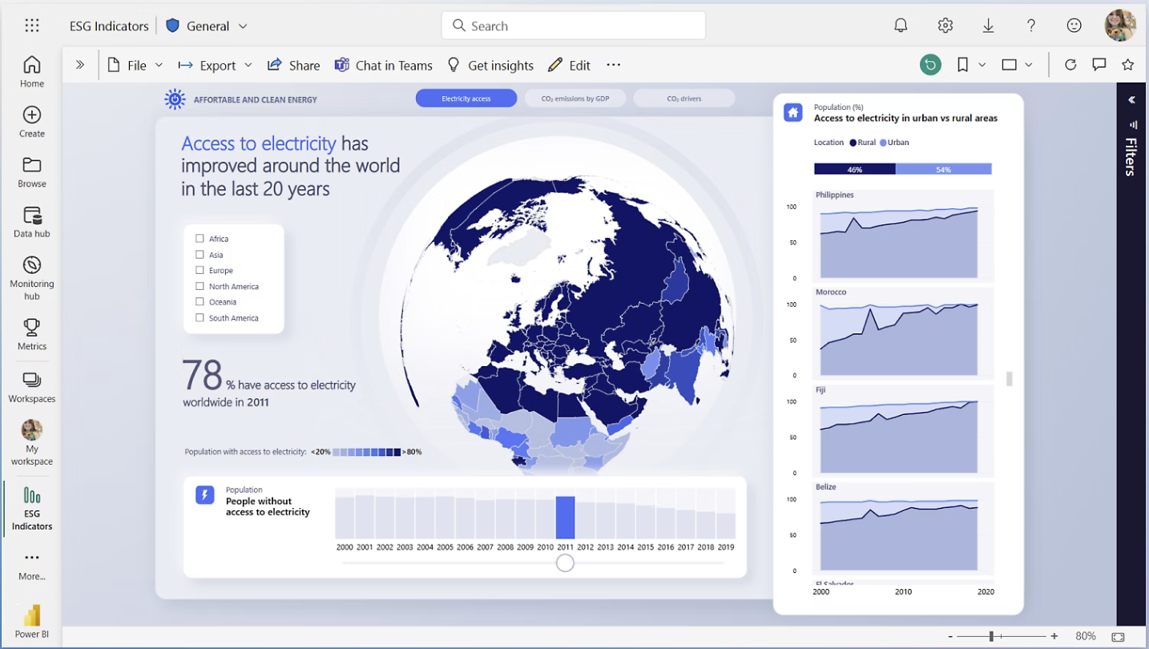This screenshot has height=649, width=1149.
Task: Check the North America checkbox
Action: click(x=200, y=286)
